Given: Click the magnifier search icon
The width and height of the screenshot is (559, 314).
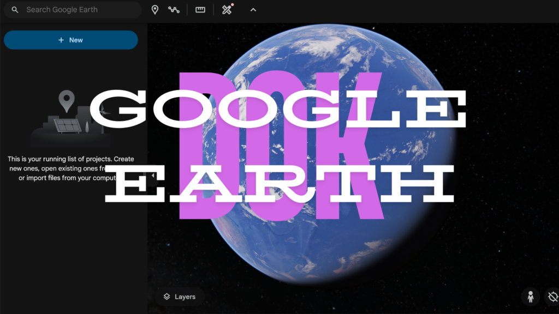Looking at the screenshot, I should (15, 10).
